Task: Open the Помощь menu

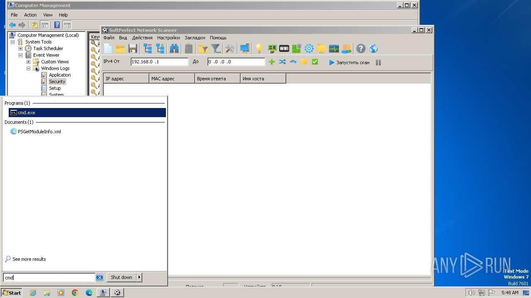Action: [218, 38]
